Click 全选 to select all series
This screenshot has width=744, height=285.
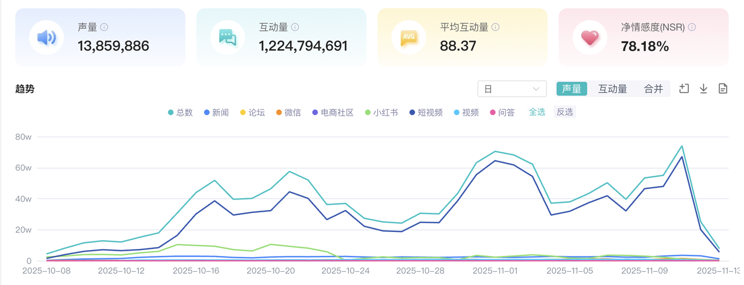536,112
